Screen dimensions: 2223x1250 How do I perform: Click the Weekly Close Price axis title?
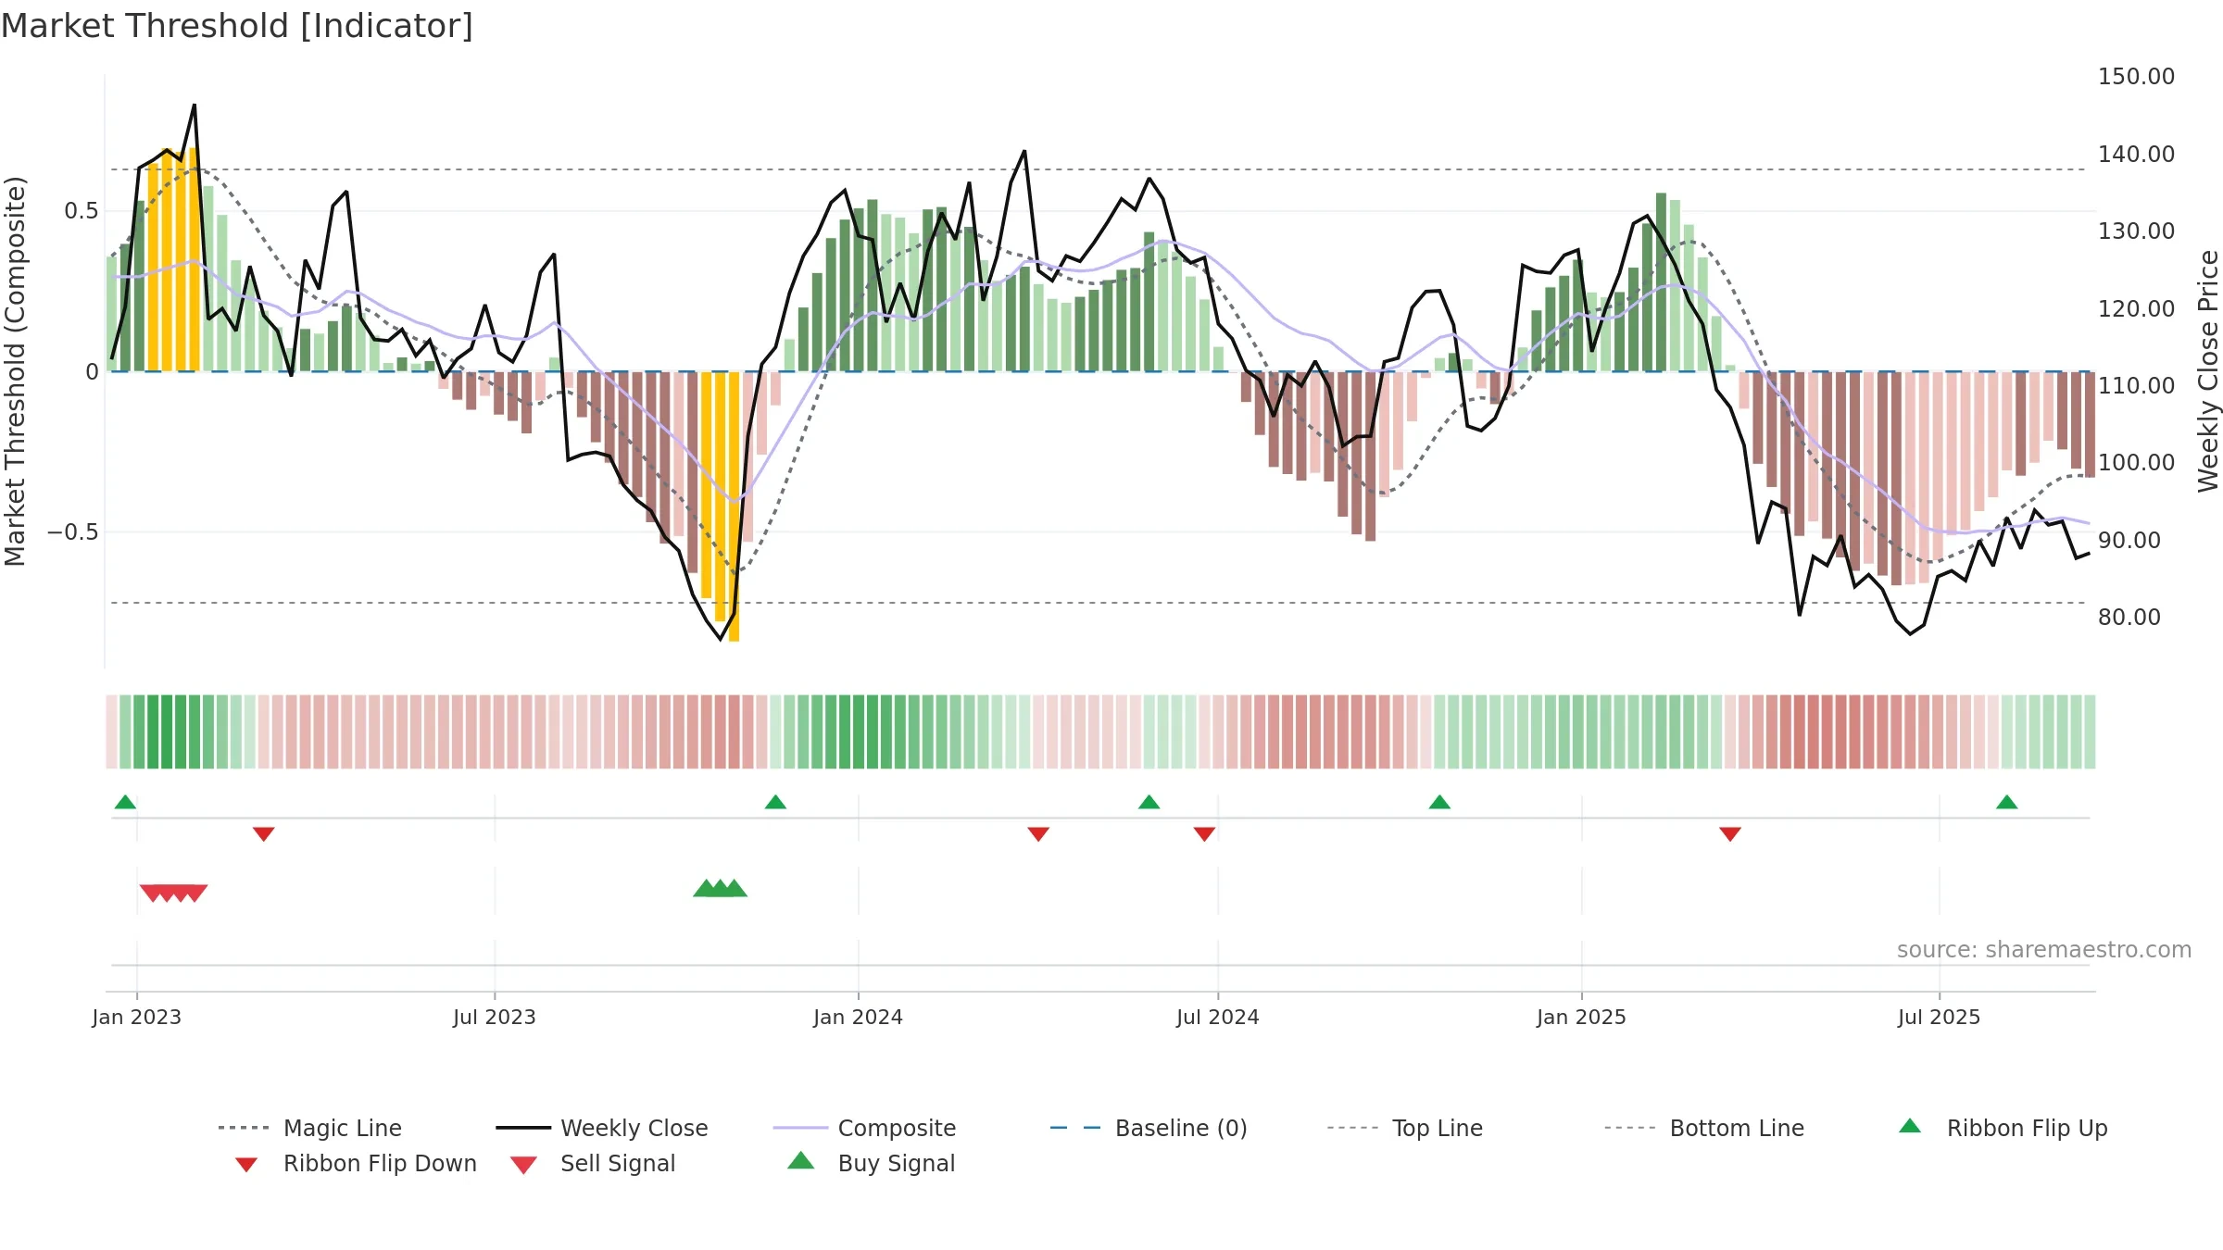pos(2208,371)
